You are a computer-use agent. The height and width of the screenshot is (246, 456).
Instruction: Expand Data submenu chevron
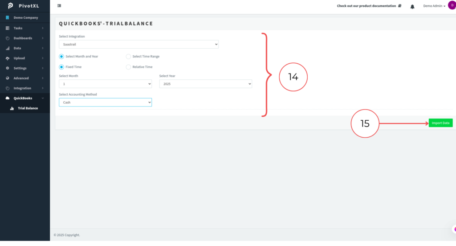[43, 48]
